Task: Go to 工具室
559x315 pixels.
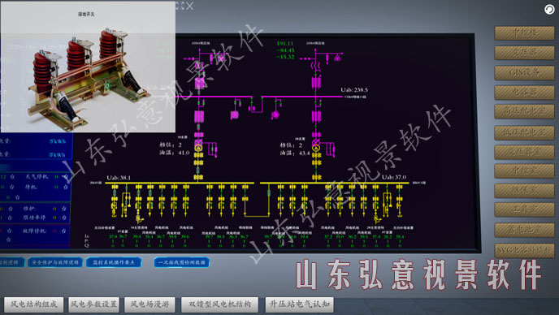Action: click(x=524, y=209)
